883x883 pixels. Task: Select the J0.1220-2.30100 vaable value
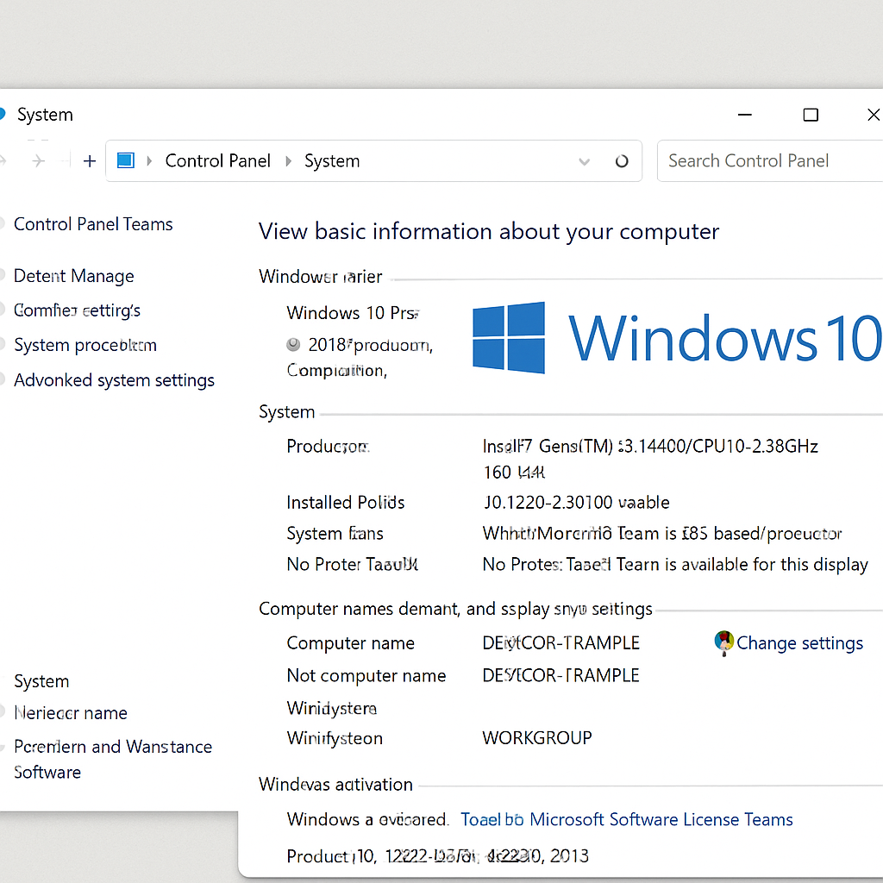point(576,503)
